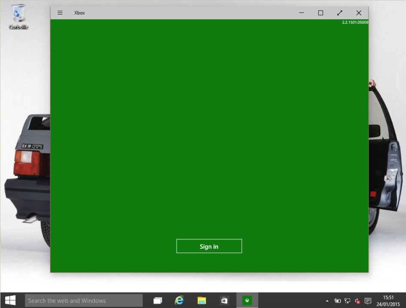Unmute the system volume
This screenshot has height=308, width=406.
[357, 301]
